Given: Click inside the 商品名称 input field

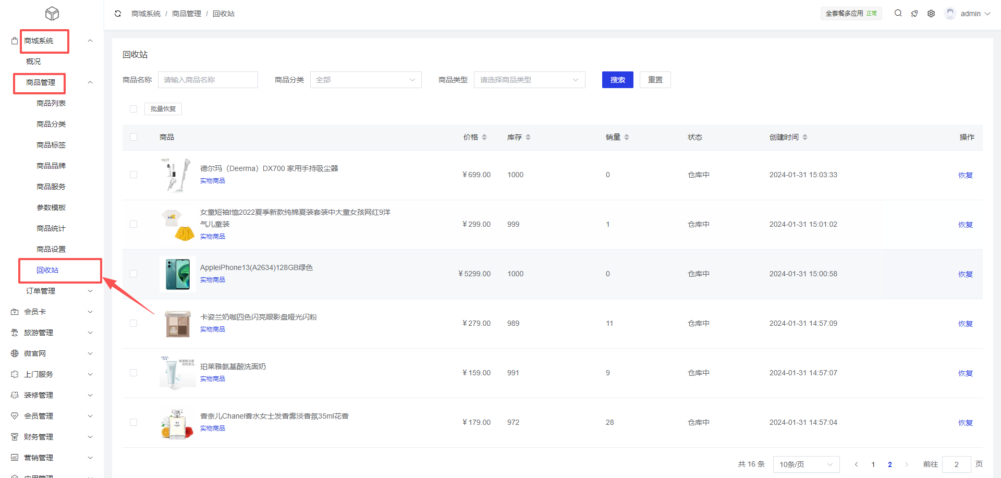Looking at the screenshot, I should (x=207, y=80).
